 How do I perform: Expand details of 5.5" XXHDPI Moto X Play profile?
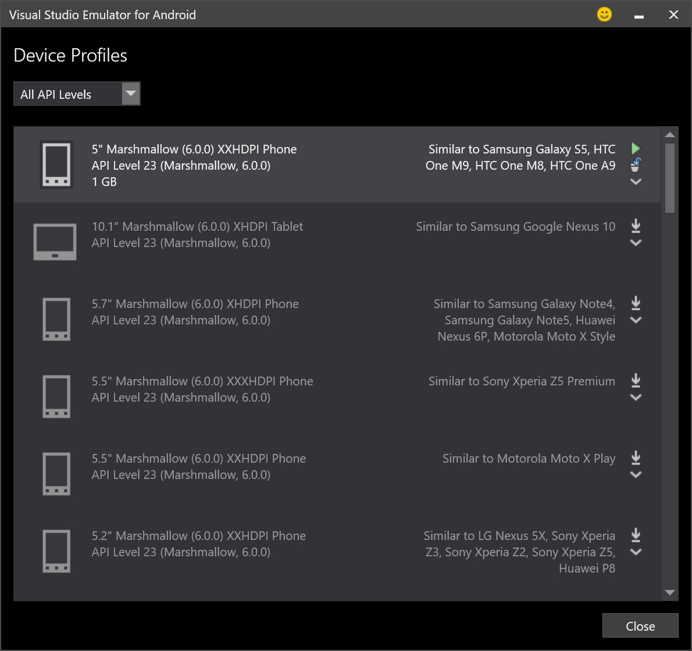point(636,474)
